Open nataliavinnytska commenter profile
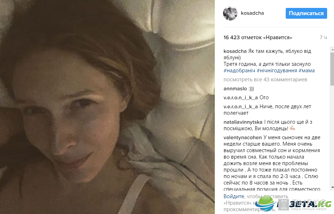The height and width of the screenshot is (214, 334). point(243,122)
